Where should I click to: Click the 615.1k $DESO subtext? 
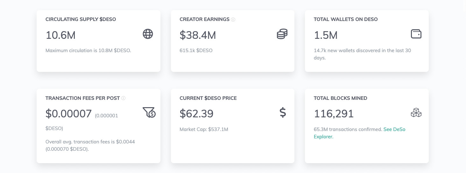pyautogui.click(x=196, y=51)
